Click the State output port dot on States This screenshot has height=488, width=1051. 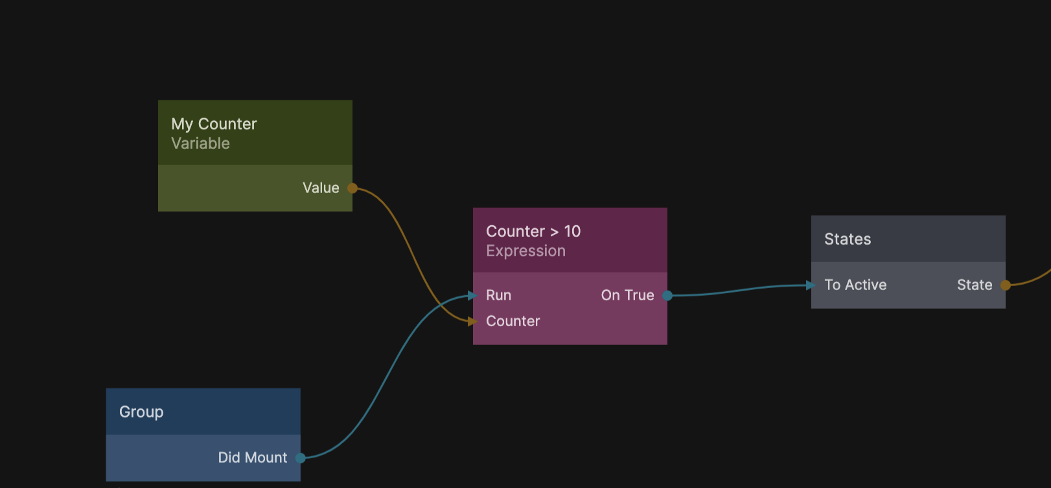click(1006, 285)
